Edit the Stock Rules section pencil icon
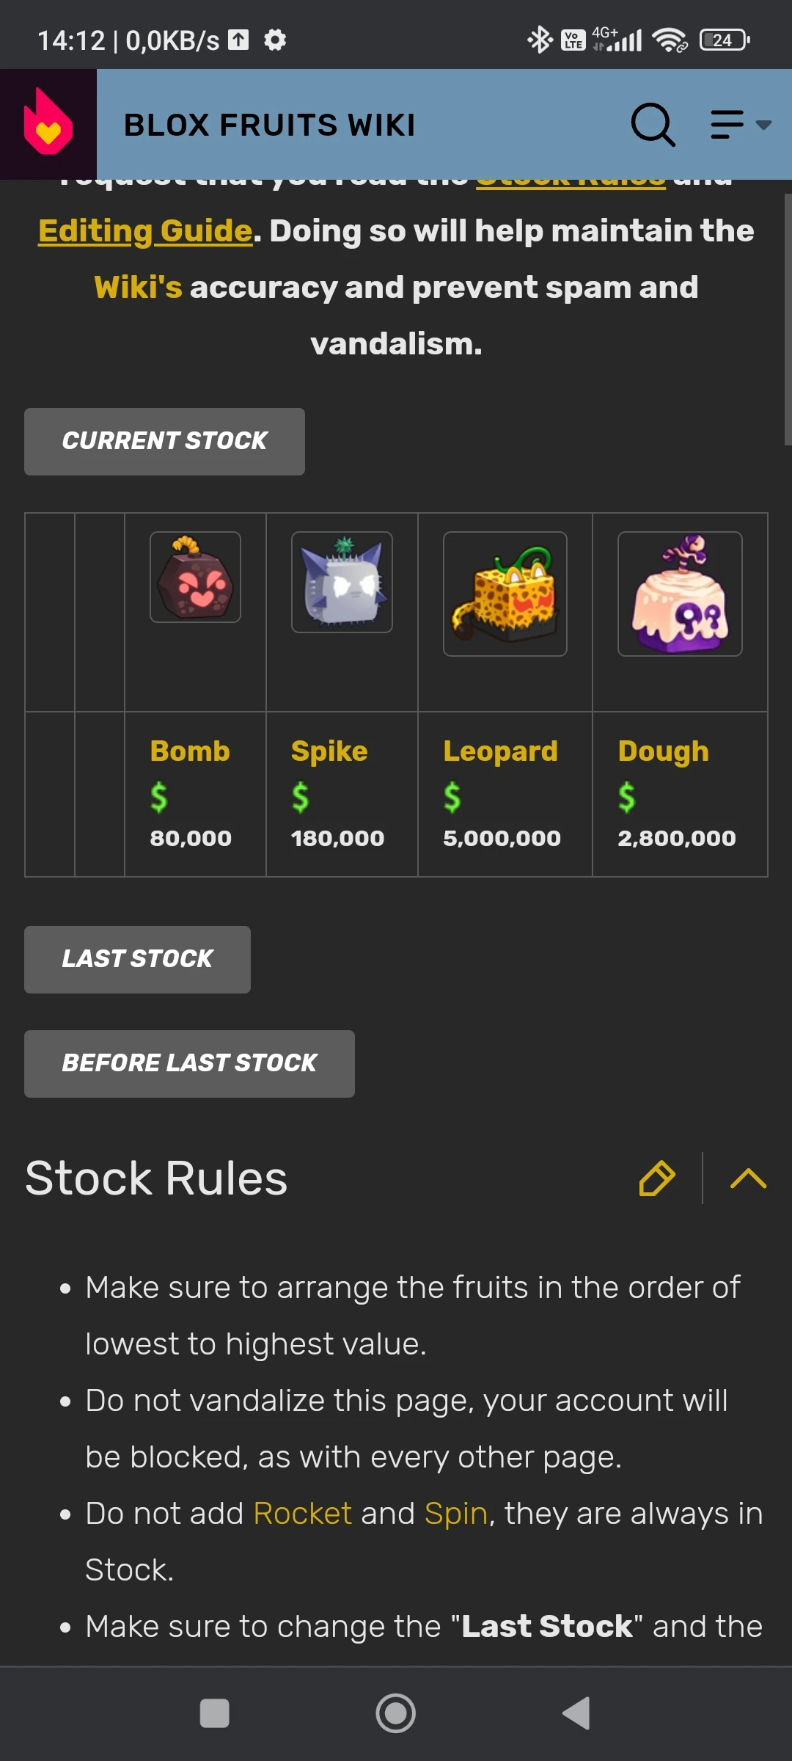Image resolution: width=792 pixels, height=1761 pixels. 656,1178
